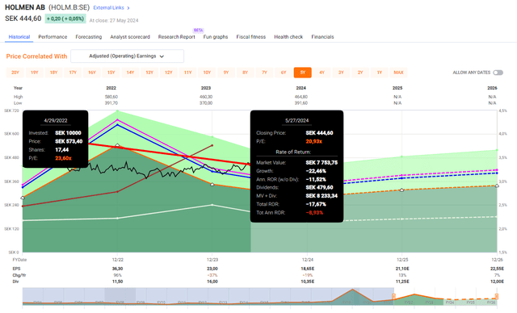517x313 pixels.
Task: Open the Forecasting tab
Action: [89, 37]
